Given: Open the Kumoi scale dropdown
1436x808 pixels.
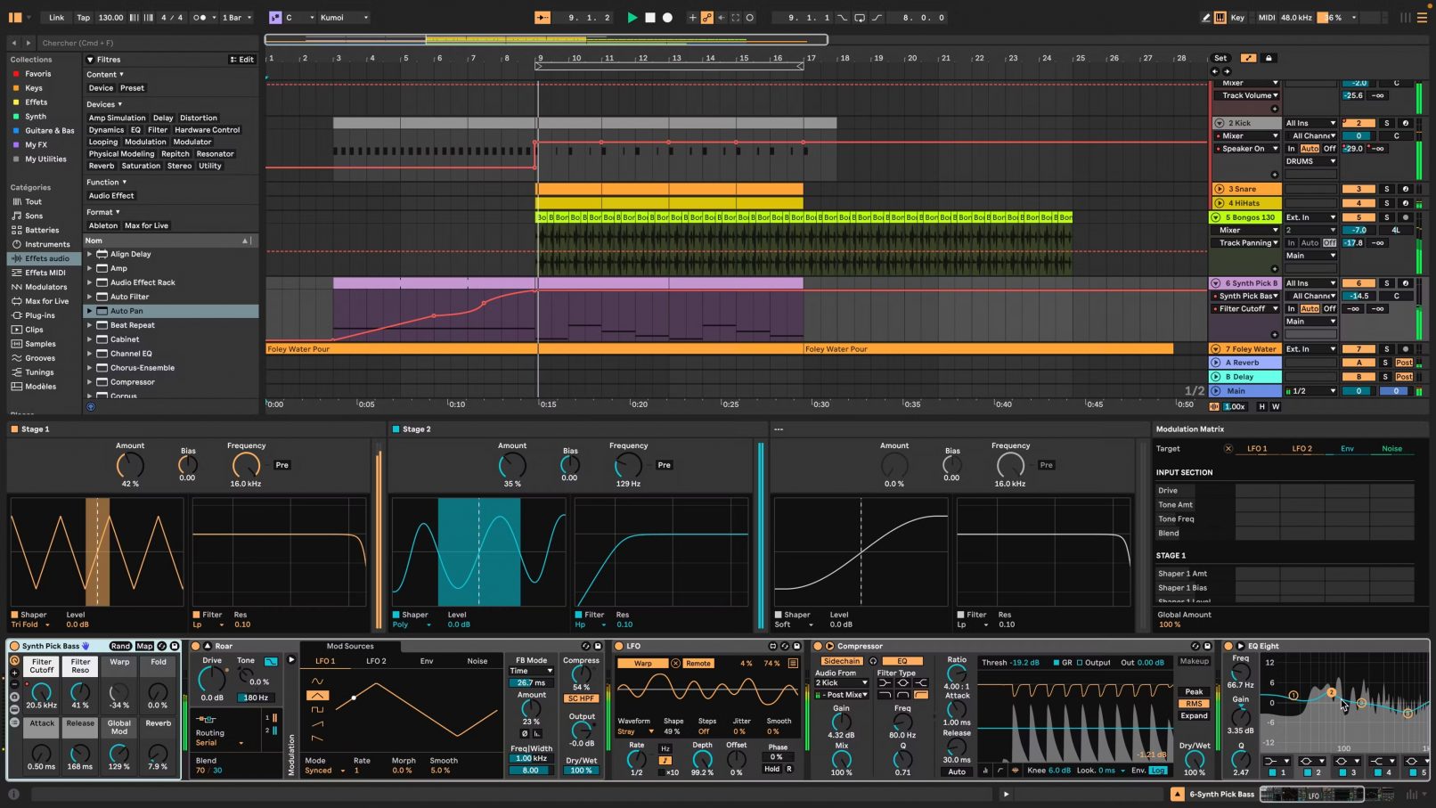Looking at the screenshot, I should coord(343,17).
